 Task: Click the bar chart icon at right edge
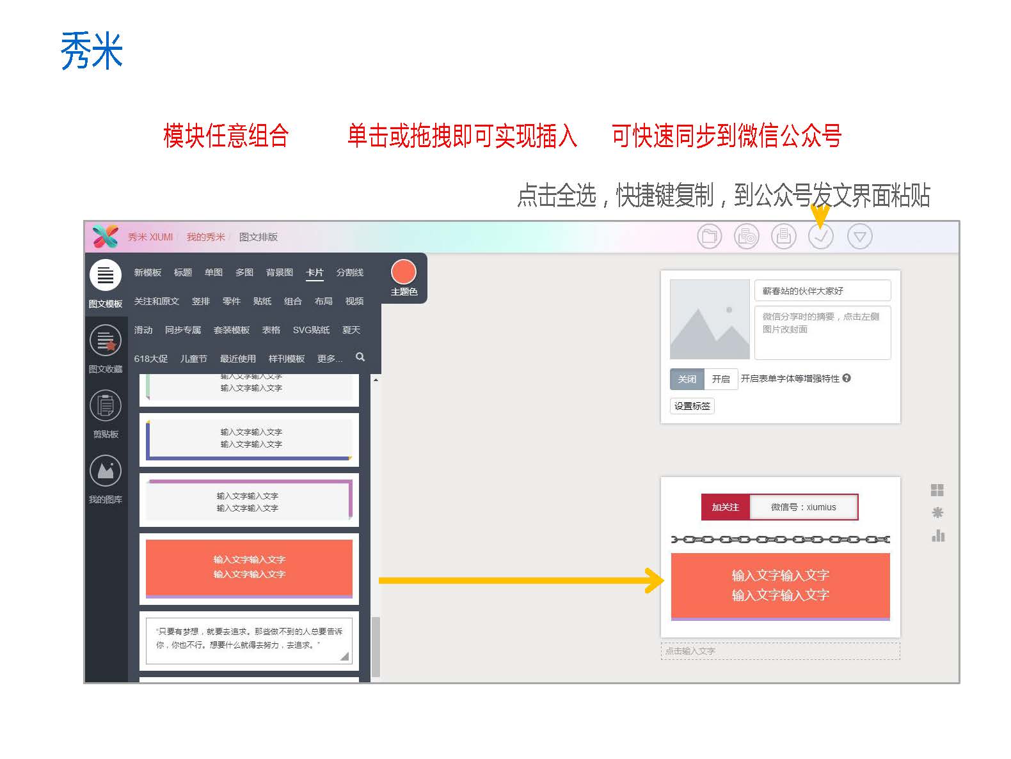click(x=938, y=536)
